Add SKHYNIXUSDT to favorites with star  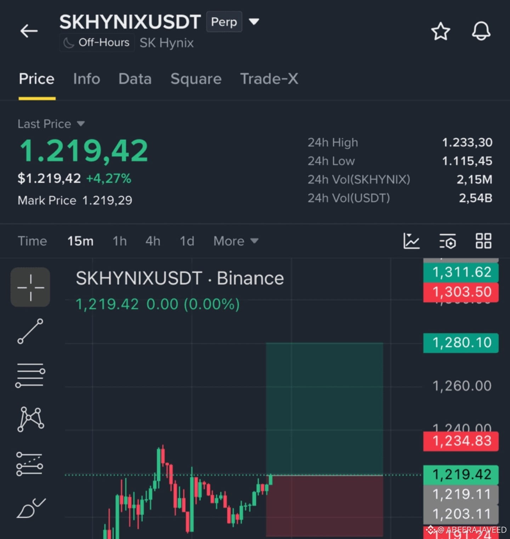point(441,31)
